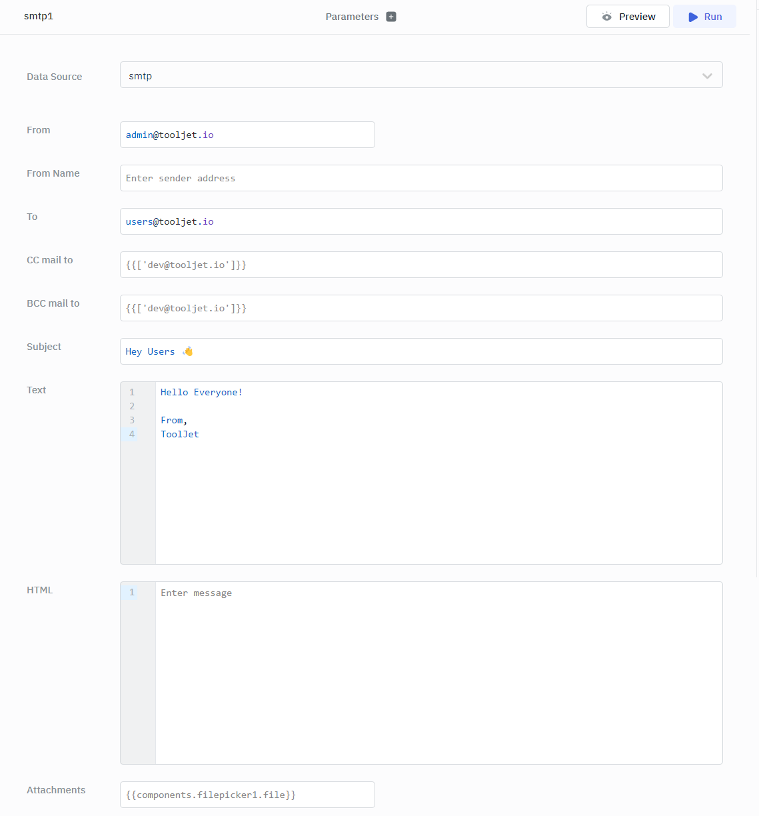Image resolution: width=759 pixels, height=816 pixels.
Task: Click the 'Hello Everyone!' line in Text
Action: (201, 393)
